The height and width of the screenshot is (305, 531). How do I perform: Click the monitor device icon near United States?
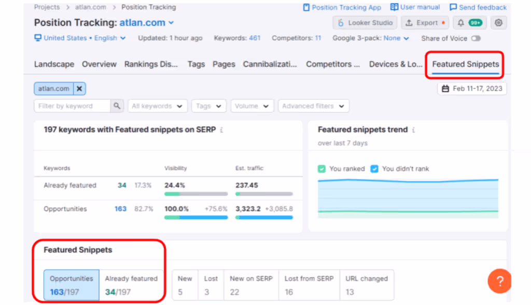(38, 37)
